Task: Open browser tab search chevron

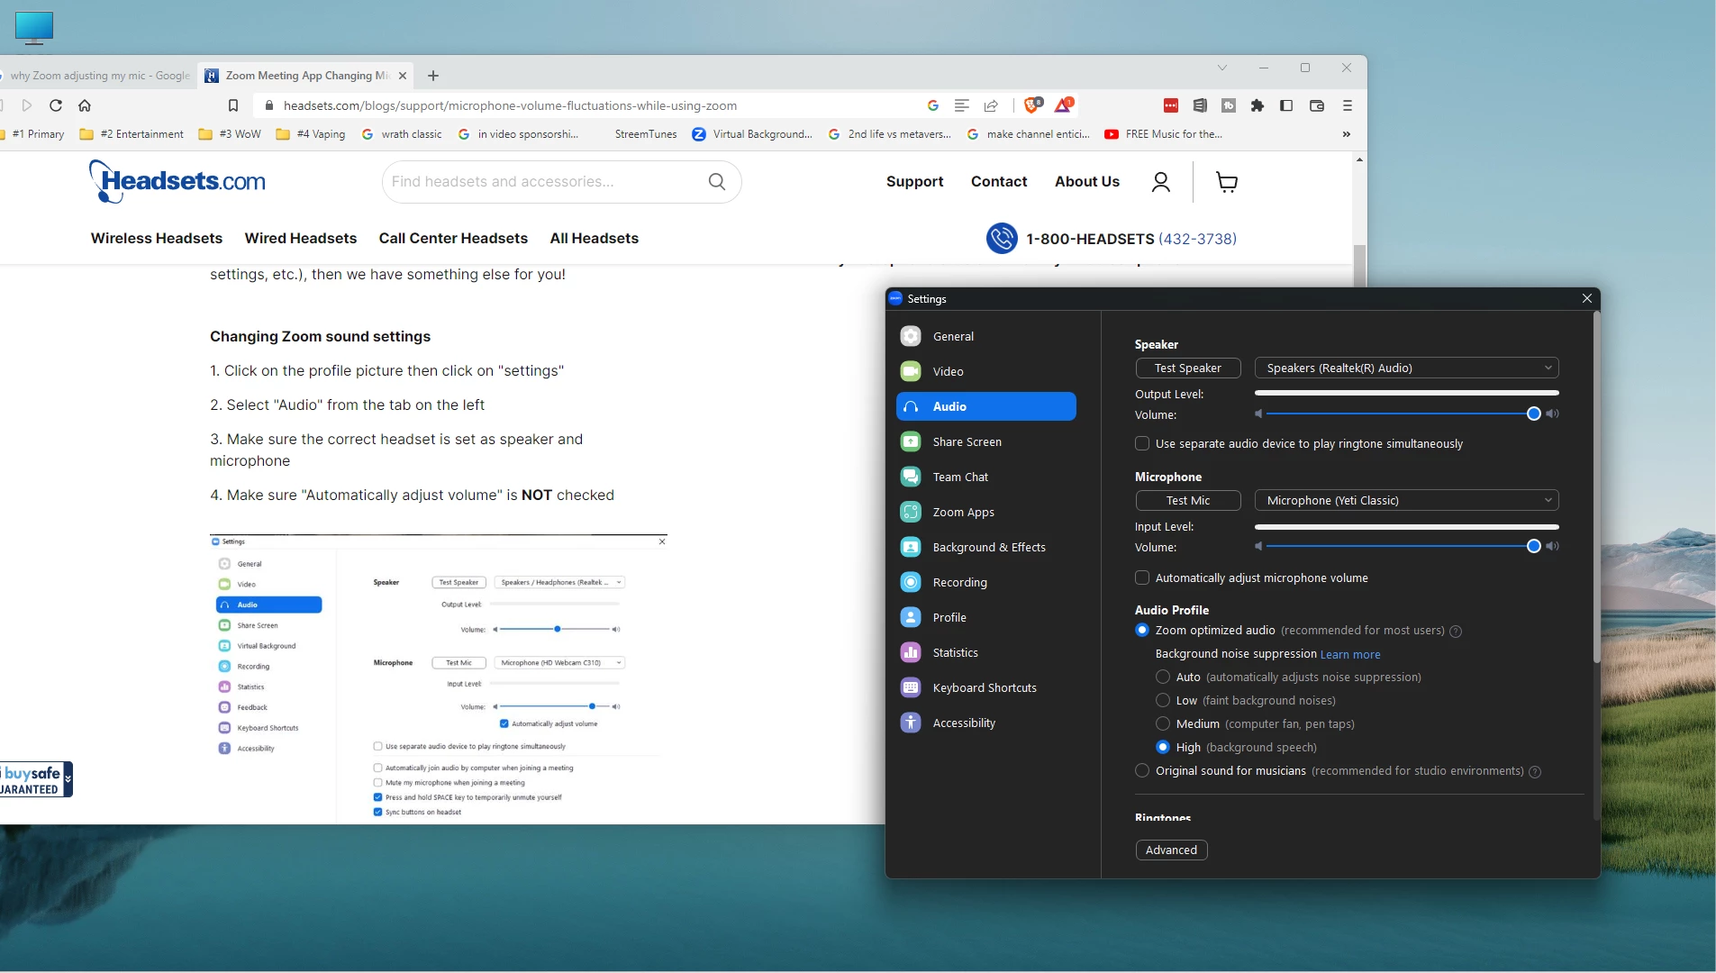Action: point(1222,68)
